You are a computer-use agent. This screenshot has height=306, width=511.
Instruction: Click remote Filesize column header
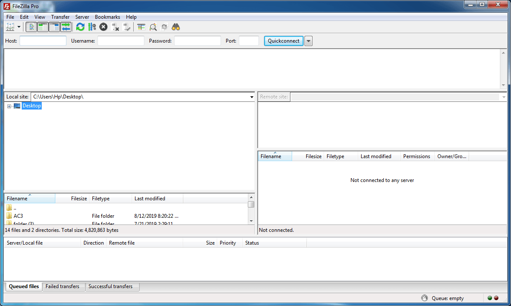308,156
